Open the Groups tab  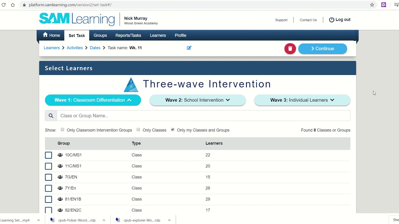tap(100, 35)
